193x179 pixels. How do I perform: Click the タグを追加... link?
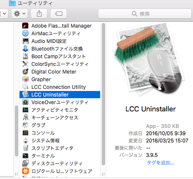point(160,162)
